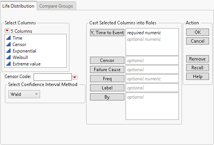Click the Recall button
The image size is (214, 145).
(198, 67)
